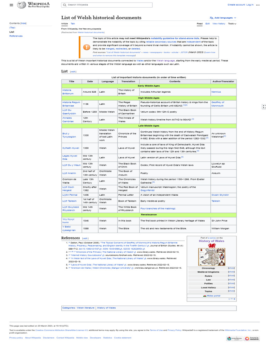Open the Nennius author link
Viewport: 266px width, 354px height.
216,92
